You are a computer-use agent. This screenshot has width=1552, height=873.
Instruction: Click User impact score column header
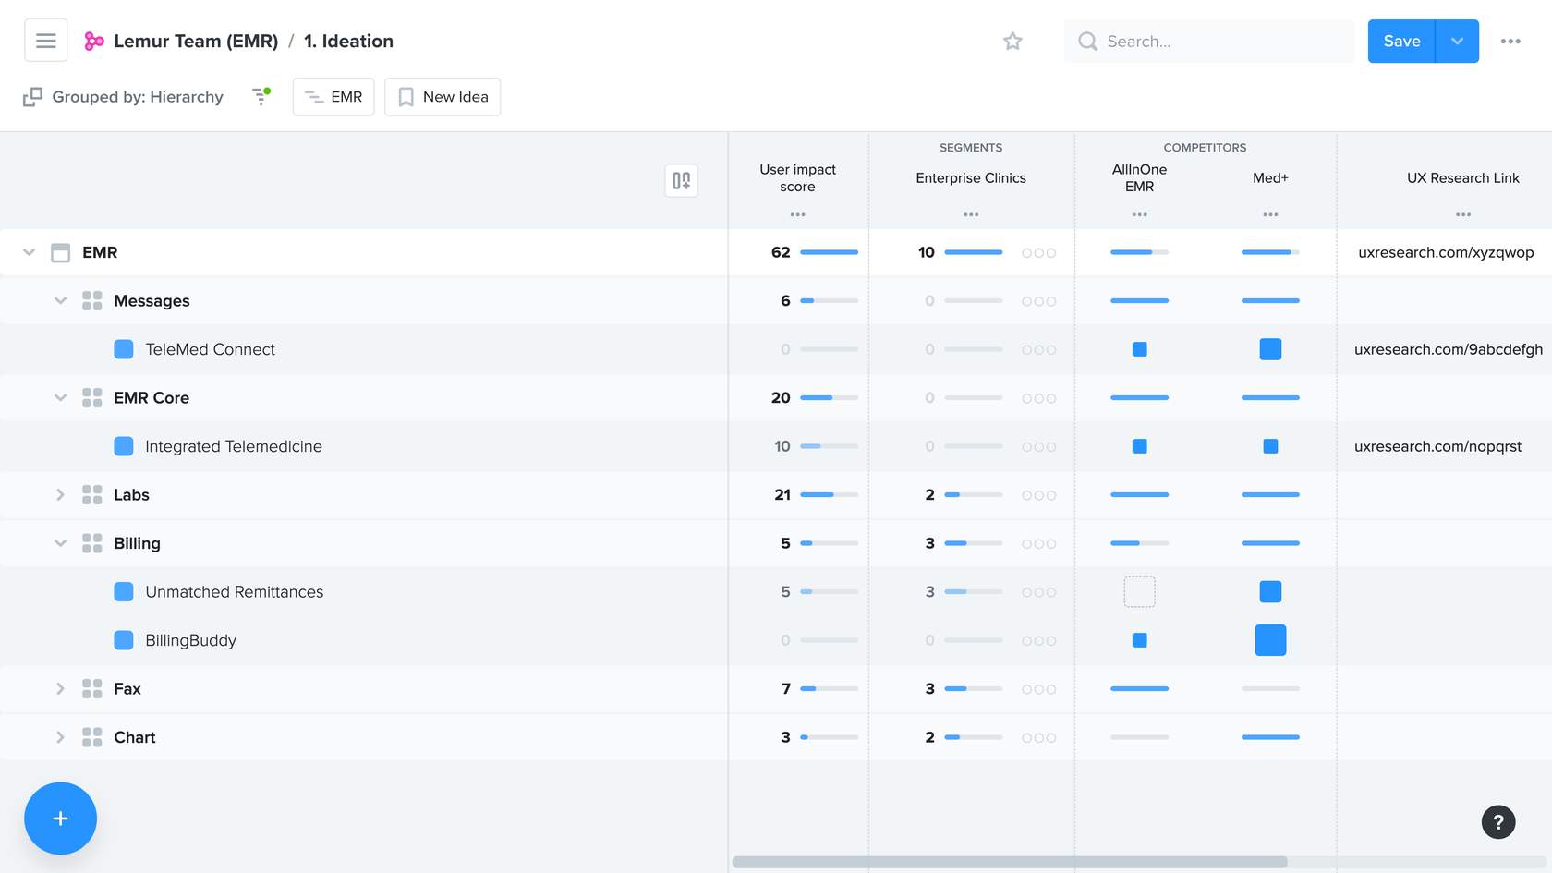(797, 178)
